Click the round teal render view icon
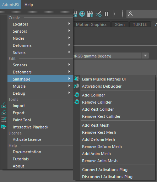Viewport: 157px width, 182px height. point(82,14)
